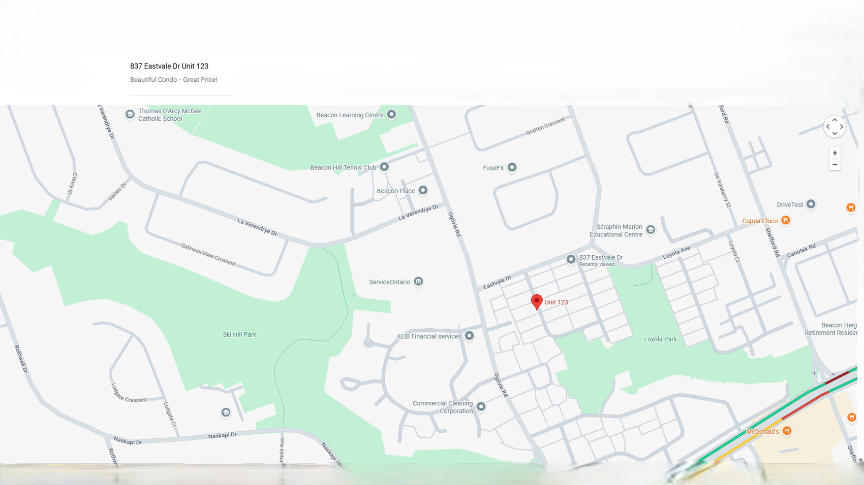The width and height of the screenshot is (864, 485).
Task: Open the McDonald's restaurant marker
Action: point(787,431)
